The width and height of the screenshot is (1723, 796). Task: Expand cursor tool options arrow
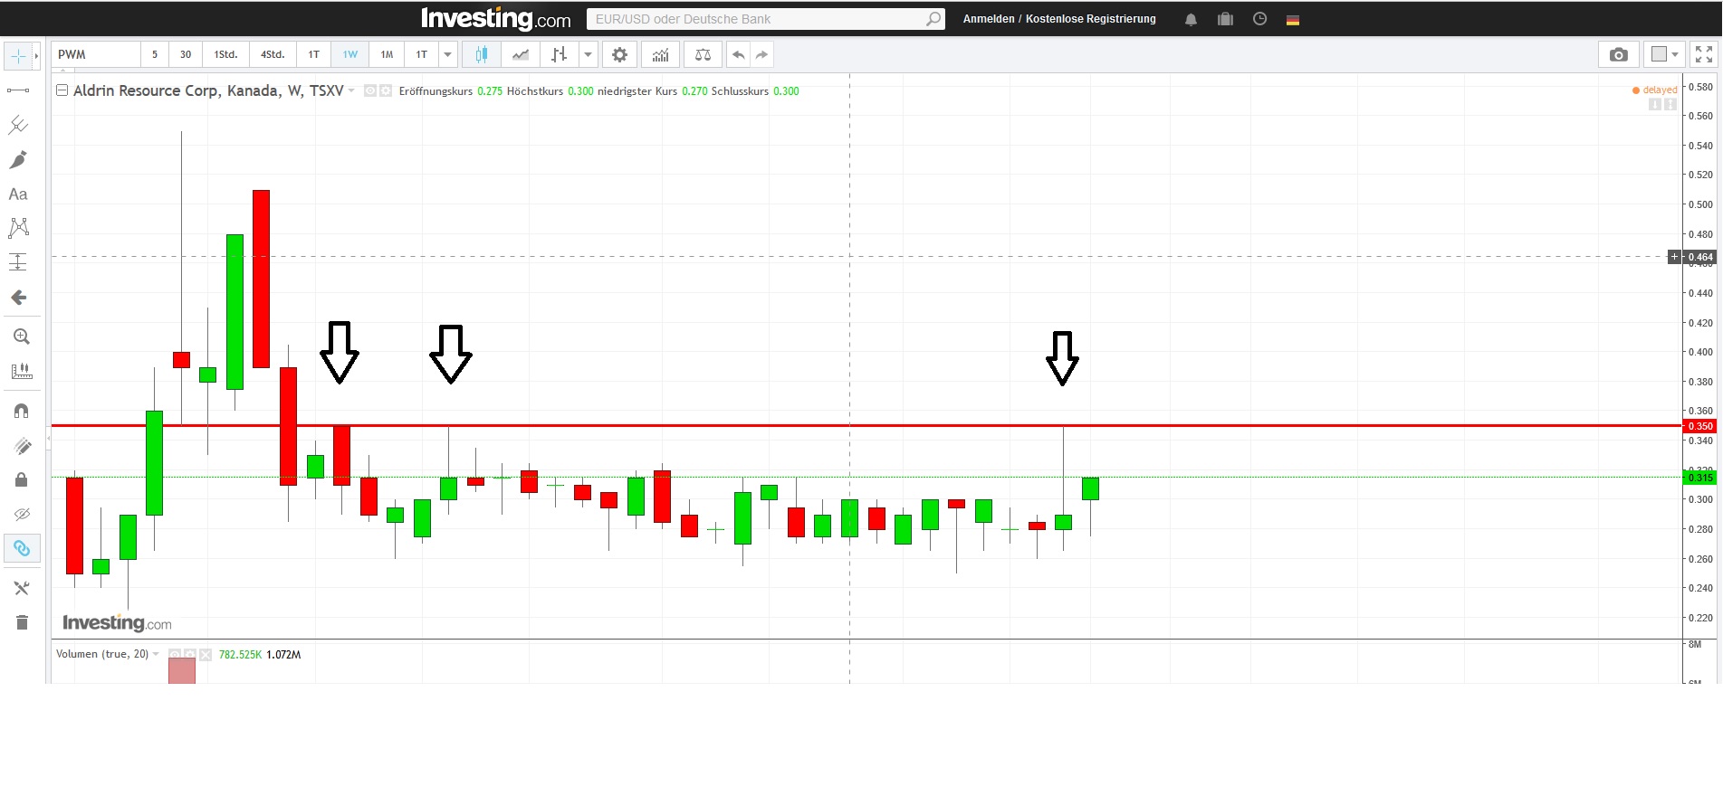tap(36, 56)
